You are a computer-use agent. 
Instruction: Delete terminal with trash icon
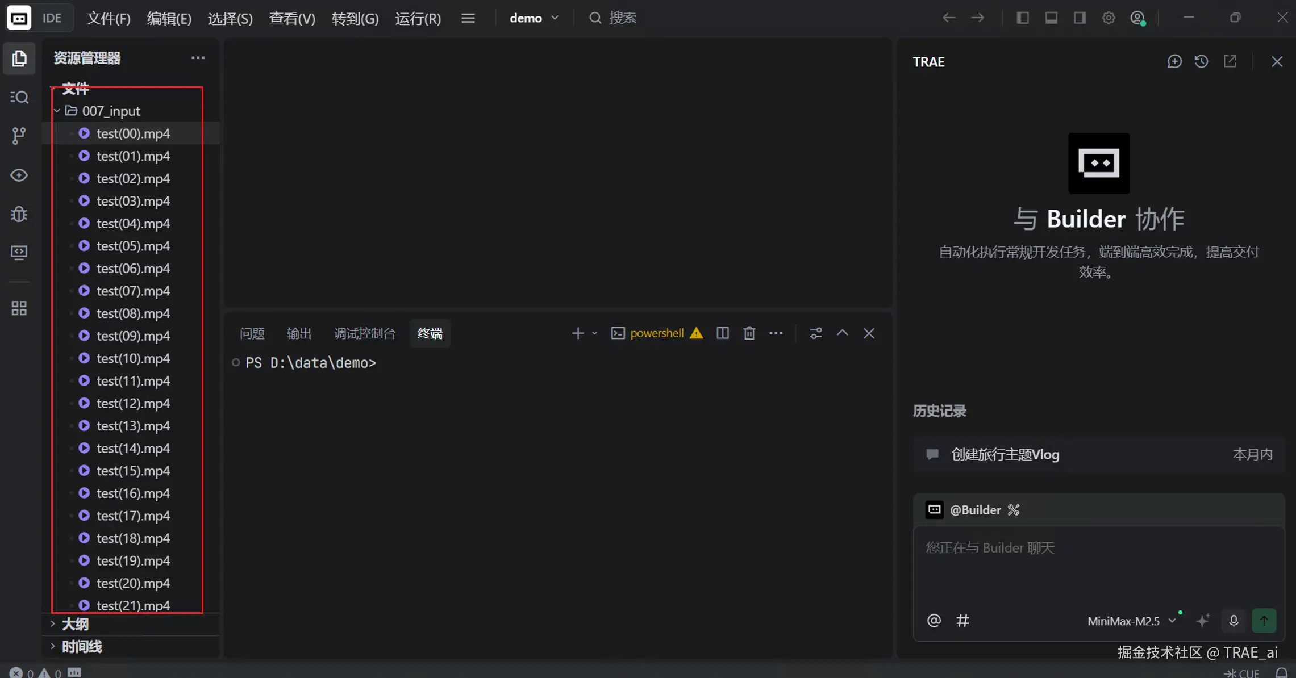pyautogui.click(x=749, y=333)
